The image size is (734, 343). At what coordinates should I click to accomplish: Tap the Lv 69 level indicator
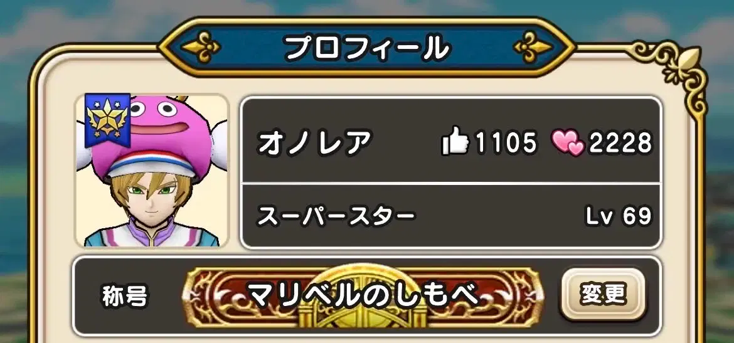coord(619,216)
